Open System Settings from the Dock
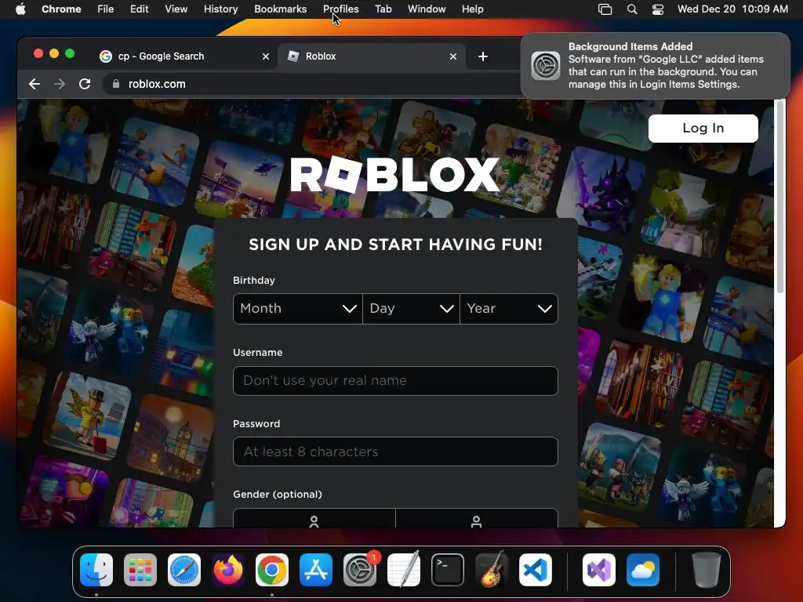Screen dimensions: 803x602 pyautogui.click(x=359, y=570)
